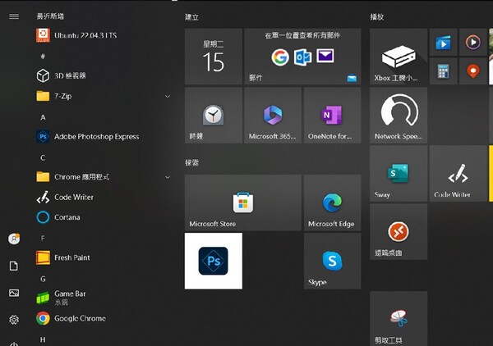493x346 pixels.
Task: Click the user account button in sidebar
Action: tap(14, 239)
